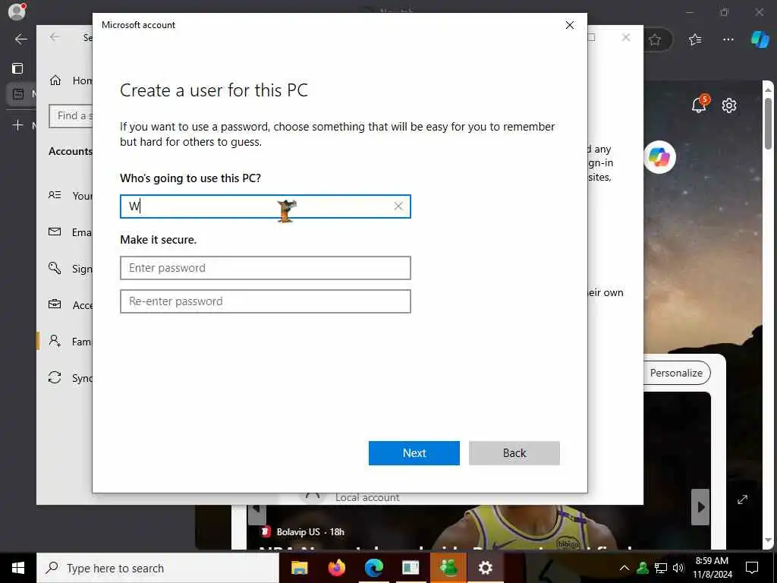
Task: Open the Edge tab actions icon
Action: (x=17, y=68)
